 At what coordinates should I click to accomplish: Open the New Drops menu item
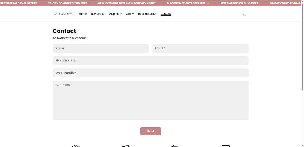coord(97,14)
